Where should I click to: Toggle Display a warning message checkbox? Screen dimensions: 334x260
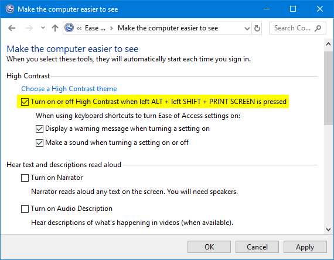[39, 129]
